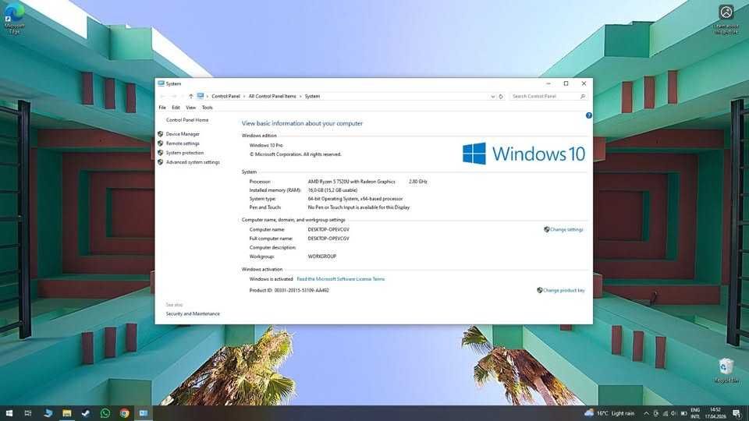749x421 pixels.
Task: Click the System window title icon
Action: pos(161,83)
